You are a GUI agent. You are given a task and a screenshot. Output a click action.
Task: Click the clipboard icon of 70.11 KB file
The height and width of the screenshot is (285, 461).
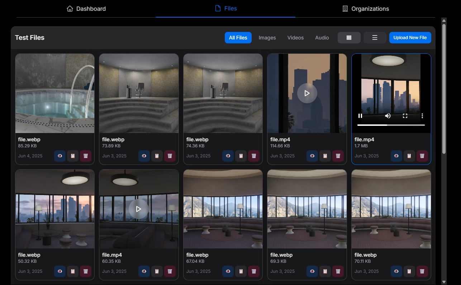409,271
